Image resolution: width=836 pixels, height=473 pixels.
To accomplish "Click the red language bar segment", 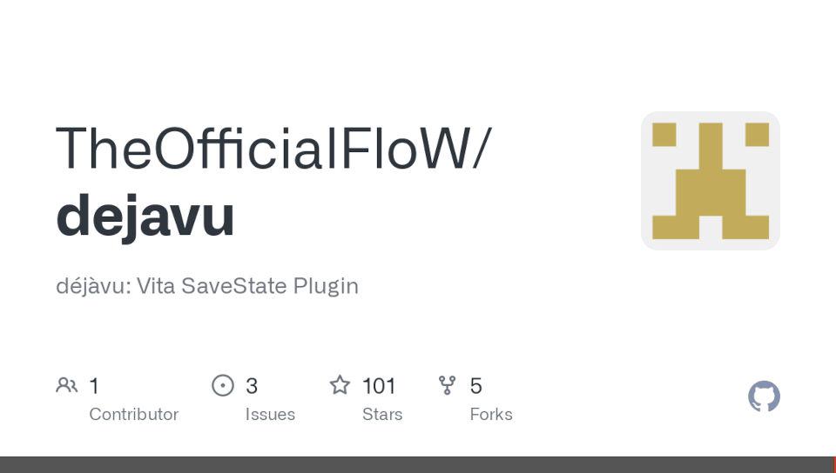I will [834, 465].
